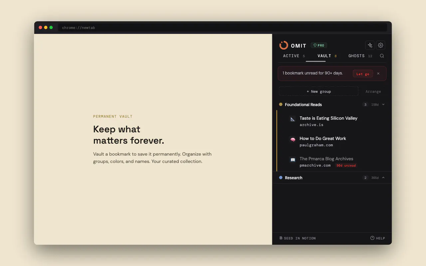Viewport: 426px width, 266px height.
Task: Click the book favicon for Pmarca Blog Archives
Action: 293,160
